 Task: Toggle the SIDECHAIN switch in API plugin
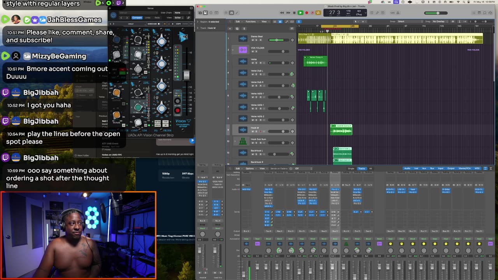(154, 24)
